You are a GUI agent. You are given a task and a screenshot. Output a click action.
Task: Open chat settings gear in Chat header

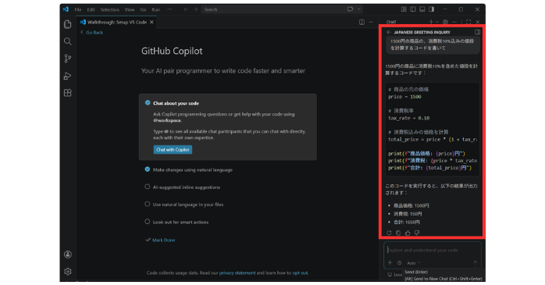[445, 22]
